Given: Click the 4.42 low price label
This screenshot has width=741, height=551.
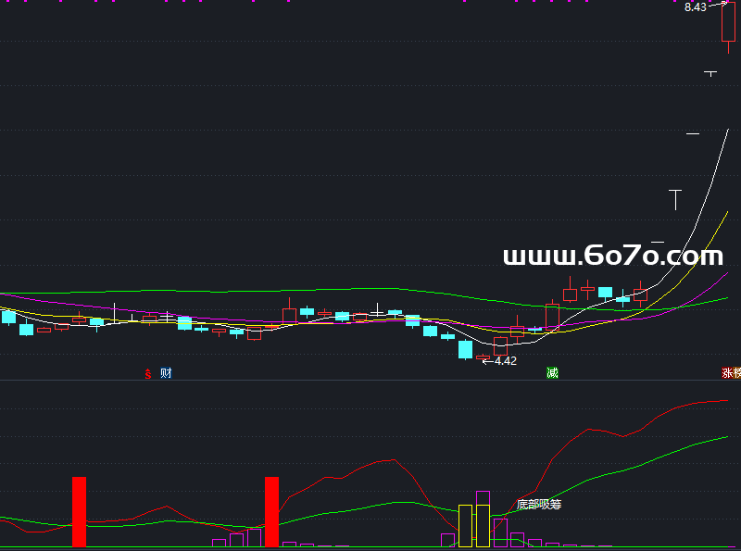Looking at the screenshot, I should [x=505, y=361].
